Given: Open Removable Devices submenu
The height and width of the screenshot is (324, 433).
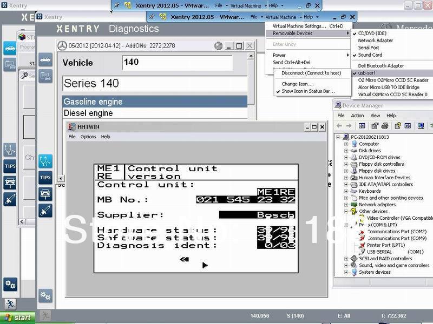Looking at the screenshot, I should pyautogui.click(x=308, y=33).
